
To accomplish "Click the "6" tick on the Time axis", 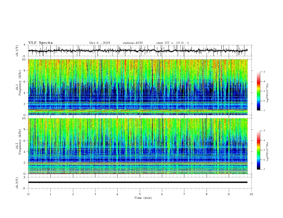I will click(x=162, y=194).
